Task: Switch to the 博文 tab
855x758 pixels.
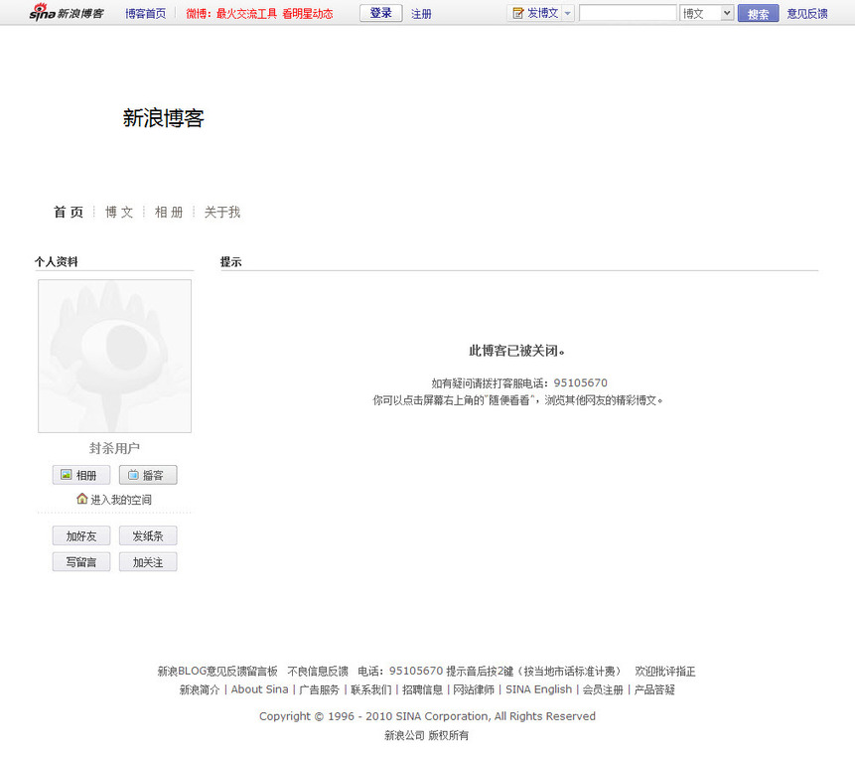Action: pos(119,212)
